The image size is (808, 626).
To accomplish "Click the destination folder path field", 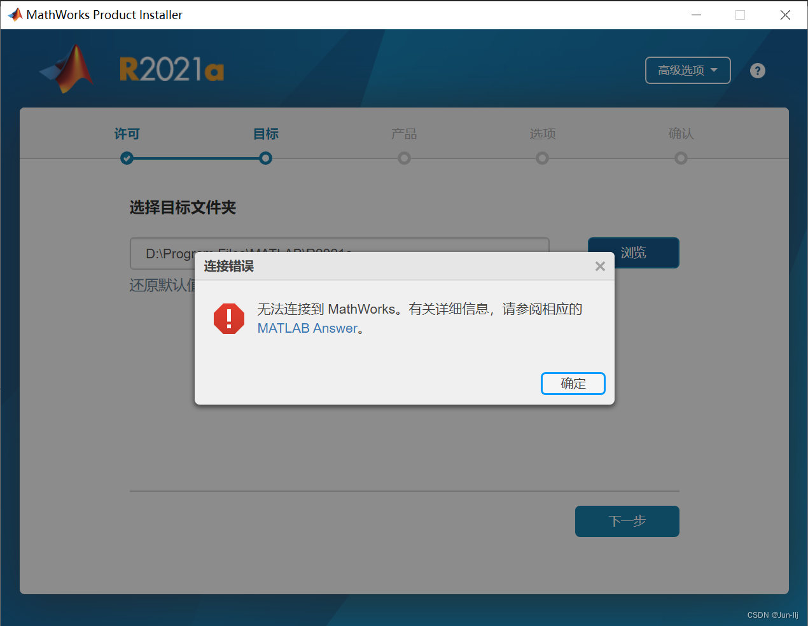I will pos(340,253).
